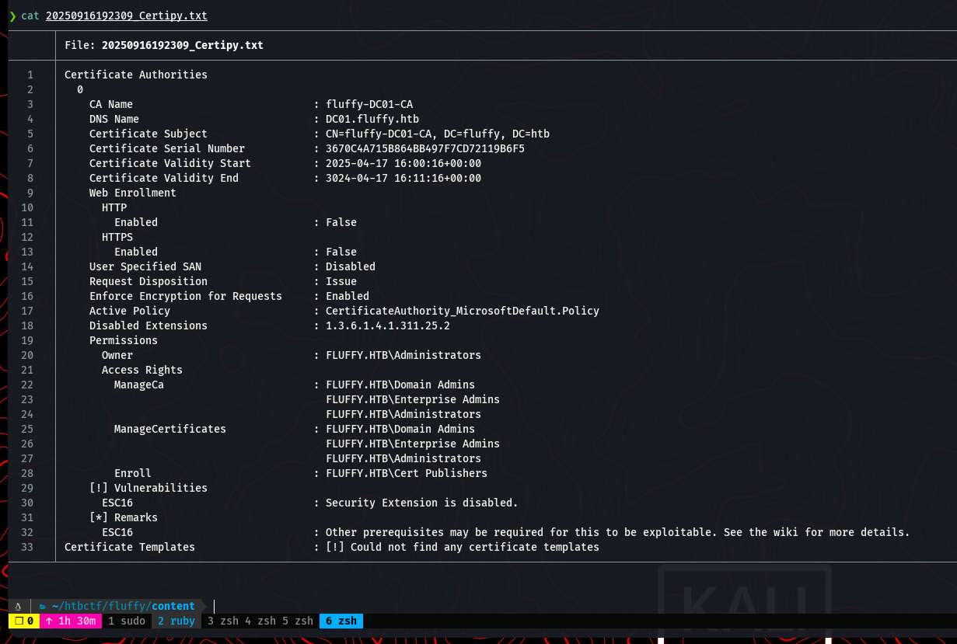The image size is (957, 644).
Task: Select the active 6 zsh tmux window
Action: pos(341,621)
